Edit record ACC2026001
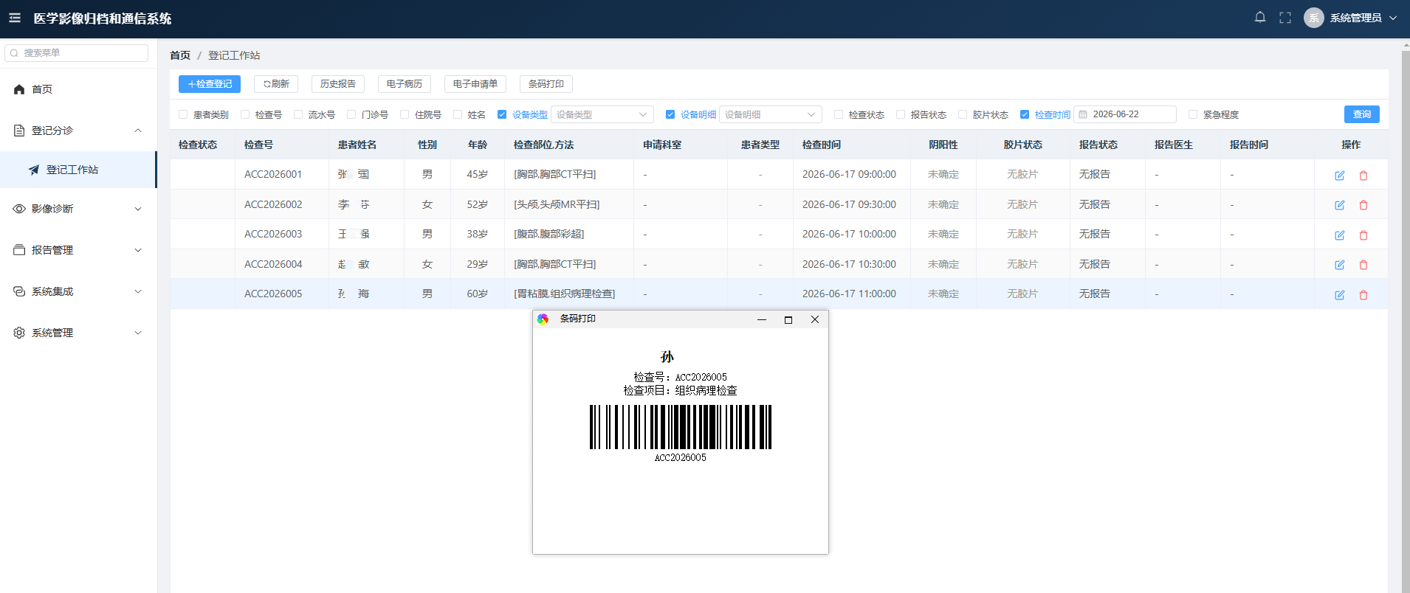Viewport: 1410px width, 593px height. (1340, 176)
